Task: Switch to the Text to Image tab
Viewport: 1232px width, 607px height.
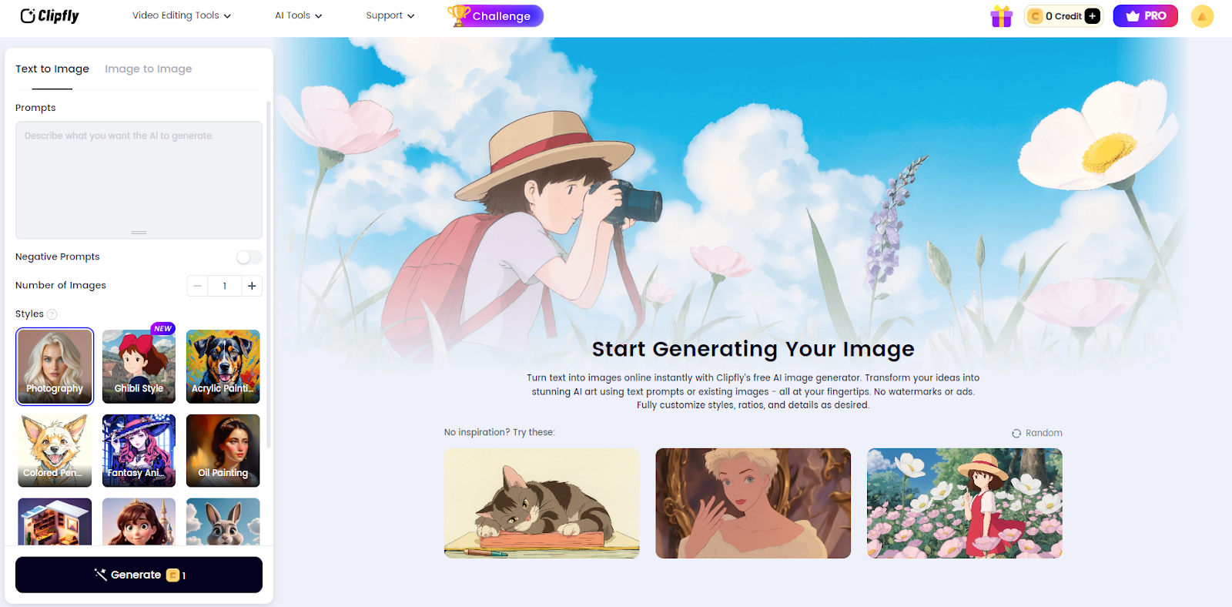Action: pos(52,69)
